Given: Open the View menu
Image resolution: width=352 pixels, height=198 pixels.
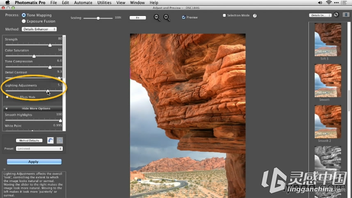Looking at the screenshot, I should 121,2.
